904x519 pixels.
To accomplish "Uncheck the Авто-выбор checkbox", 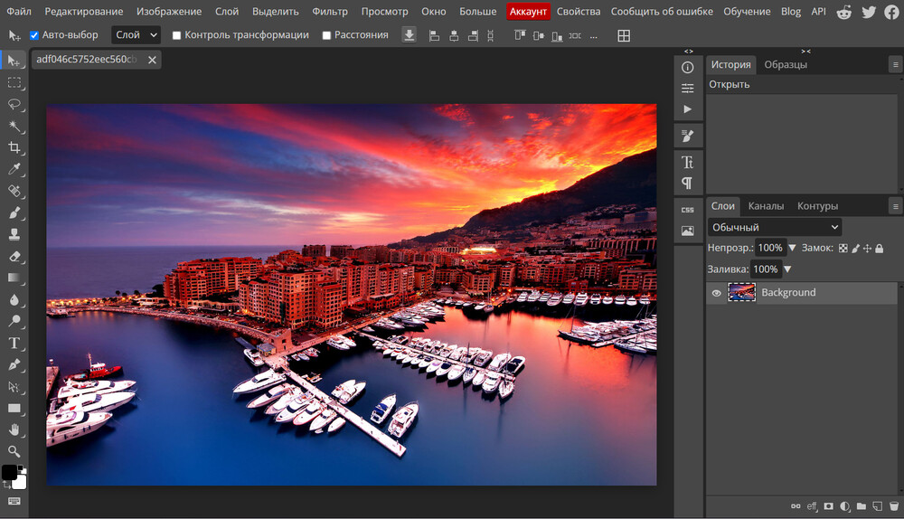I will [34, 35].
